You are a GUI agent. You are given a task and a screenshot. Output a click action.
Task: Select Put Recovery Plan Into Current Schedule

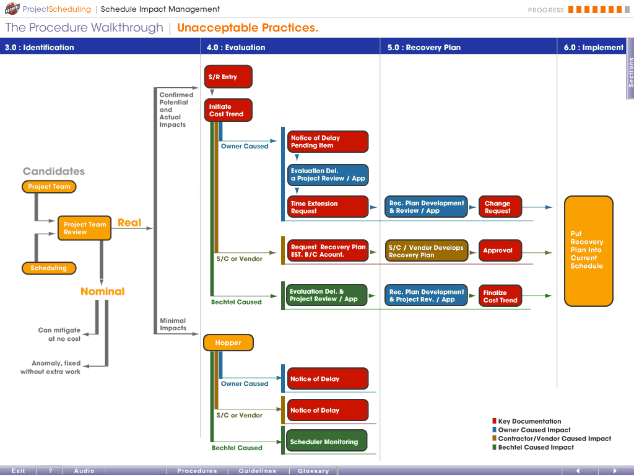click(x=588, y=250)
